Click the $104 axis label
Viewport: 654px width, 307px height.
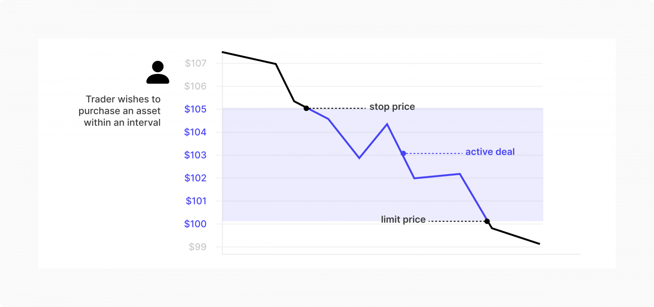click(x=195, y=132)
